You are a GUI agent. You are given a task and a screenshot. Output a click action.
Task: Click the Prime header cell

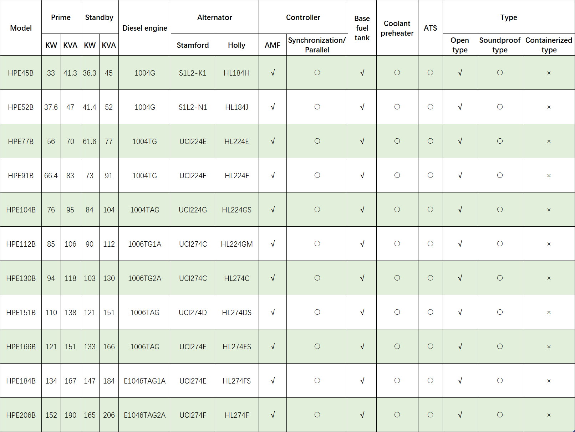coord(61,17)
